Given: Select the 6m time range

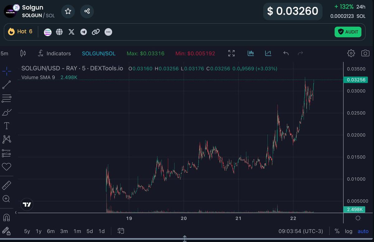Looking at the screenshot, I should pos(51,231).
